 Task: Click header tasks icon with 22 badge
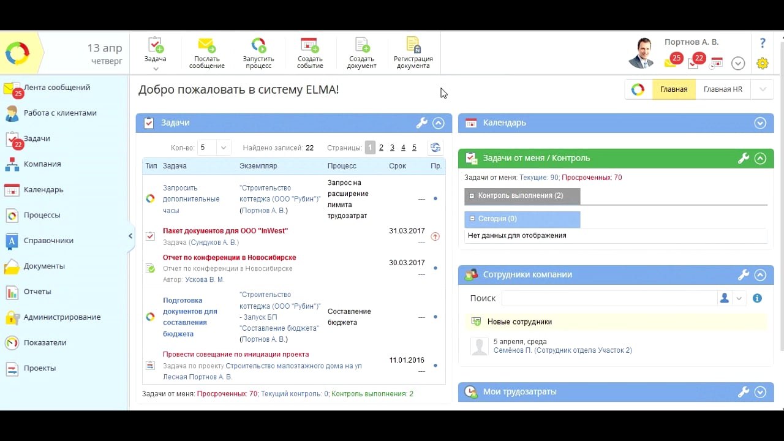tap(696, 60)
